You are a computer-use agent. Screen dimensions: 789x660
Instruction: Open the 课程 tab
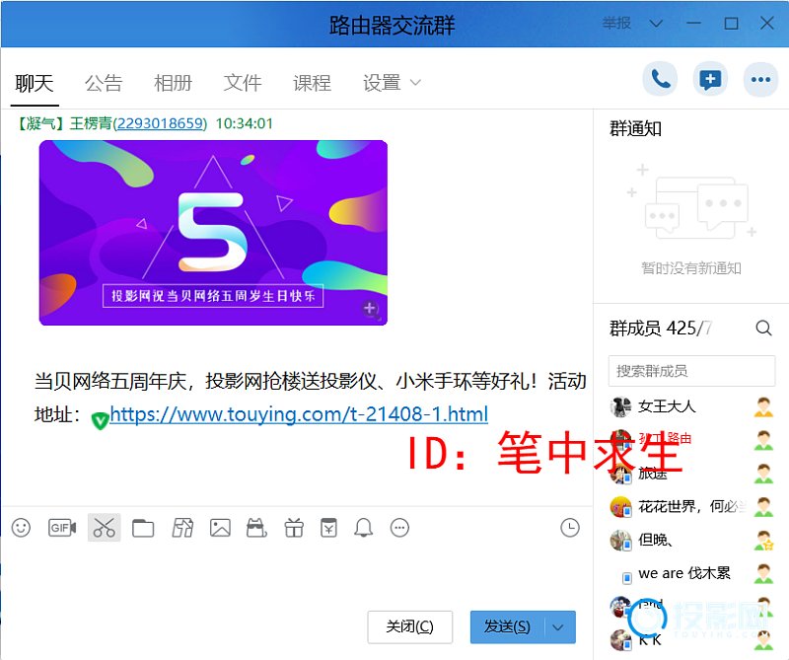coord(312,83)
